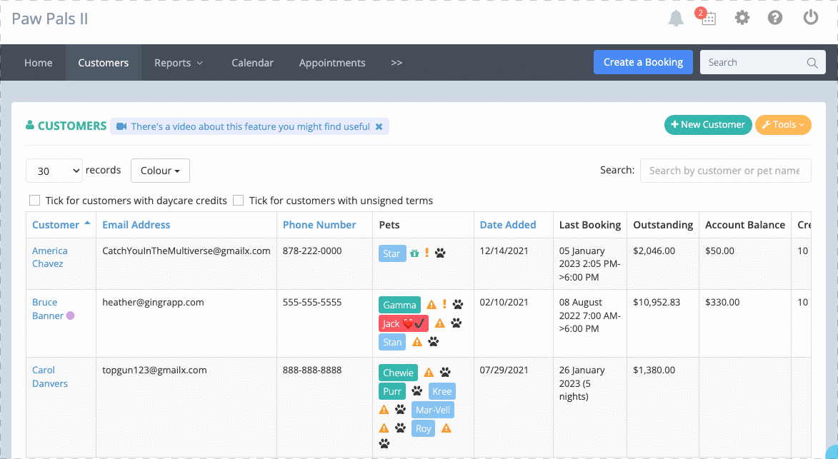Viewport: 838px width, 459px height.
Task: Open calendar icon with red badge
Action: tap(707, 17)
